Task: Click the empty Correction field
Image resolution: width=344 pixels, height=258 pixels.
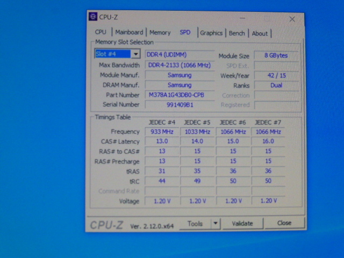Action: pyautogui.click(x=276, y=95)
